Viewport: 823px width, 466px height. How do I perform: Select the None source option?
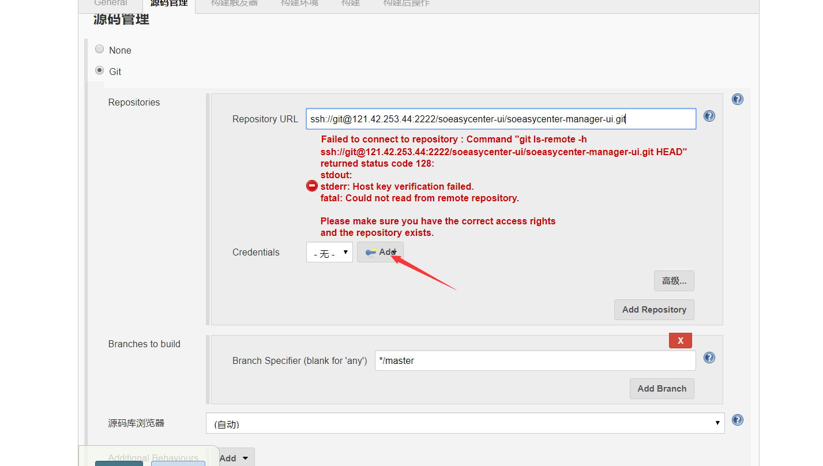(x=100, y=50)
